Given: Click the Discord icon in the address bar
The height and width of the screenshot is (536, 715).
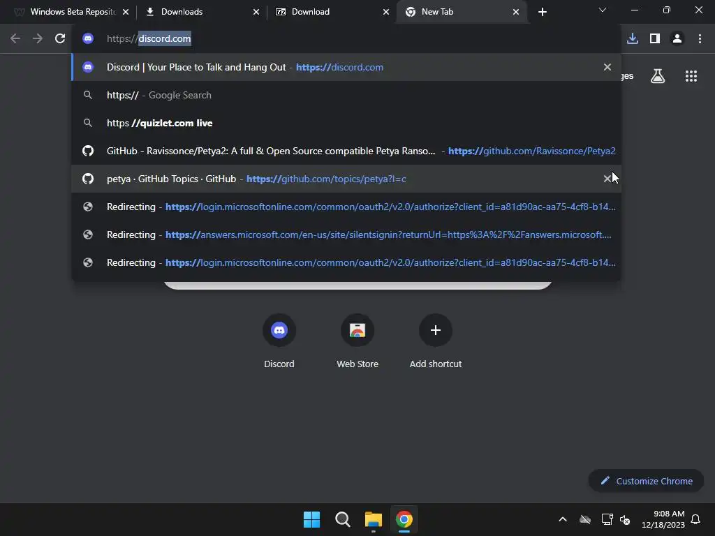Looking at the screenshot, I should [x=88, y=39].
